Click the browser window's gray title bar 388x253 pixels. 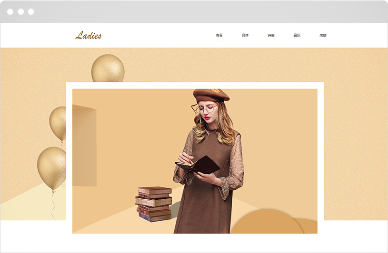pos(194,11)
